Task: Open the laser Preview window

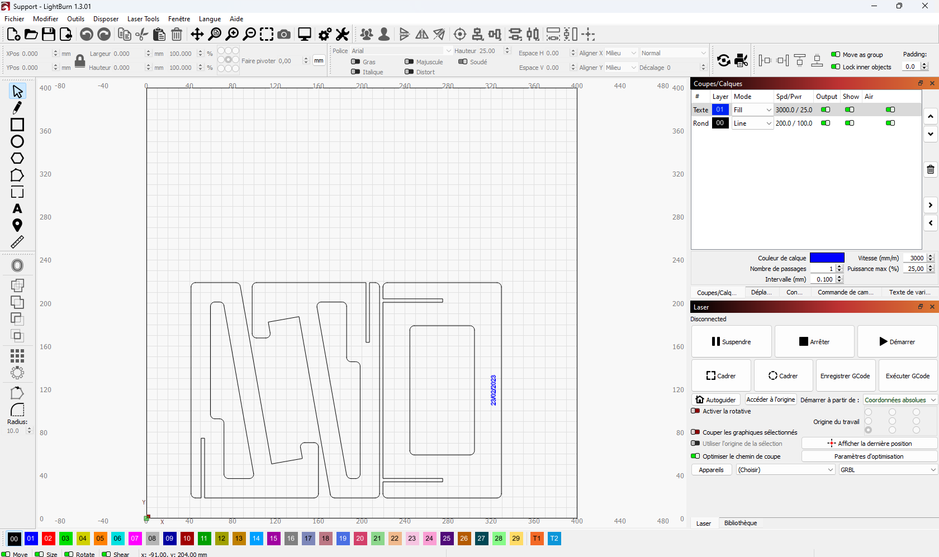Action: 304,34
